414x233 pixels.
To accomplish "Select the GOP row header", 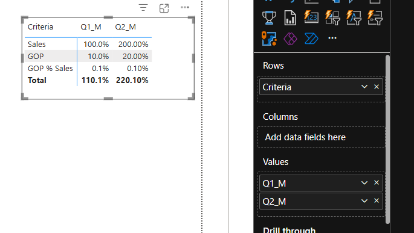I will (36, 56).
